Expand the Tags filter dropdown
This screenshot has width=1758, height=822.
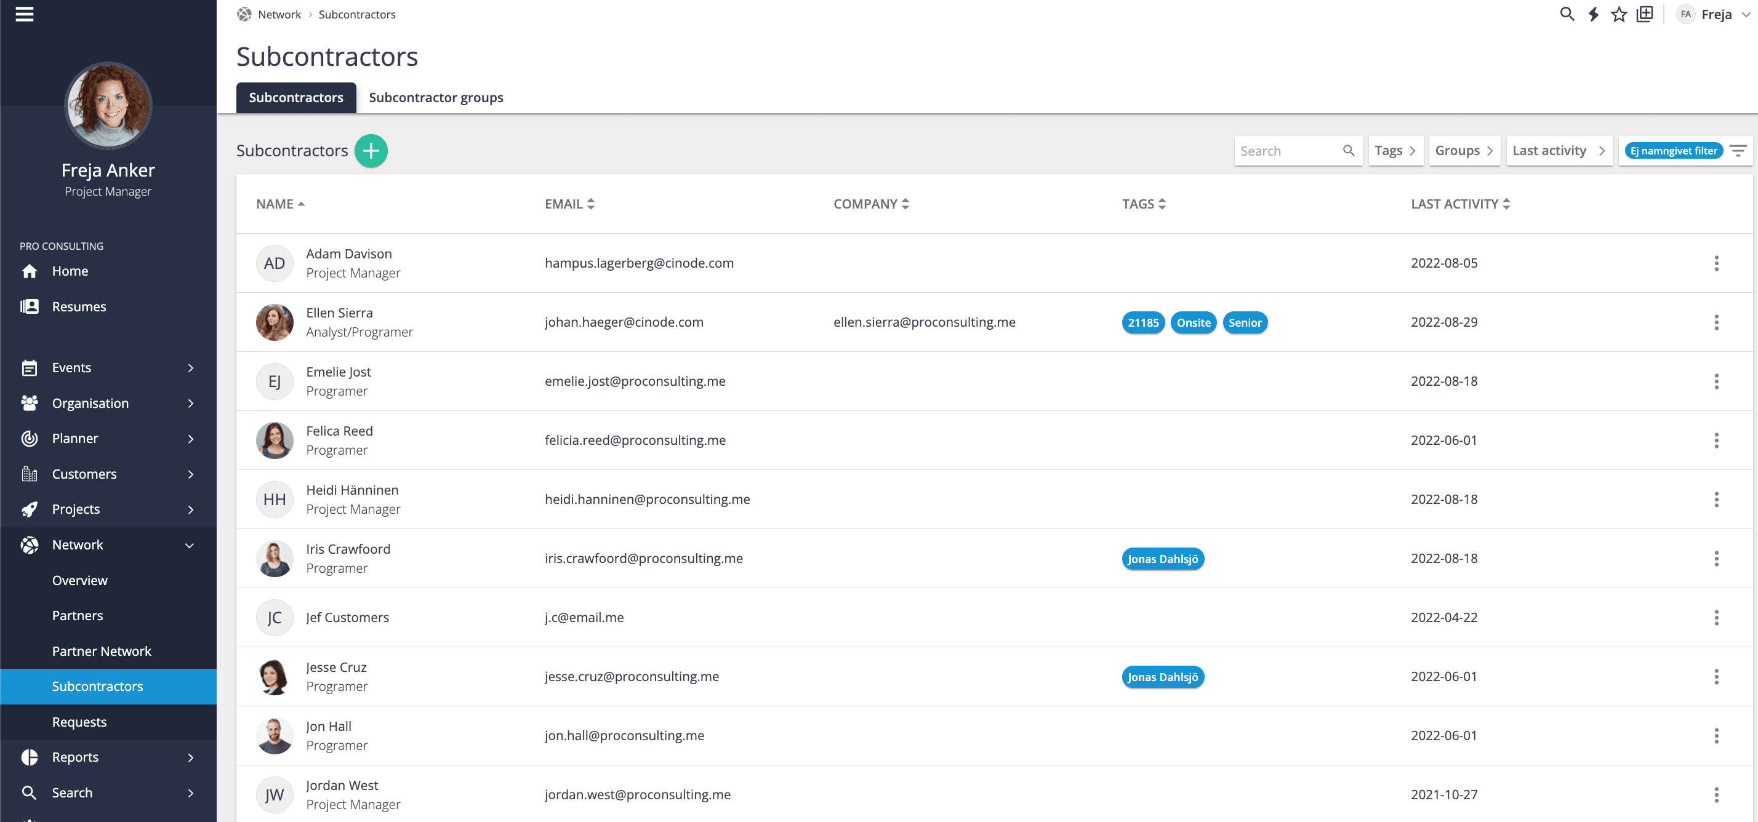[1395, 151]
